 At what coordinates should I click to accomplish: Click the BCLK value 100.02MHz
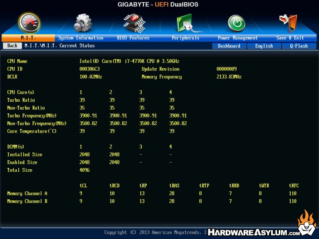click(x=91, y=76)
